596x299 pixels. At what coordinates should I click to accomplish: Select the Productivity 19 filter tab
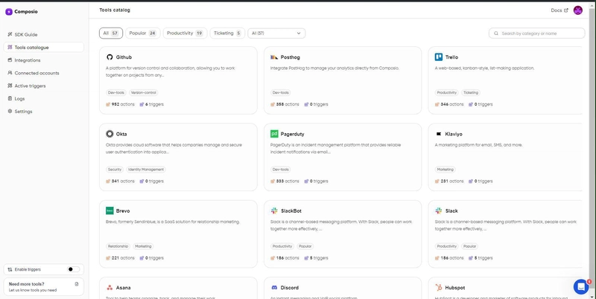pyautogui.click(x=185, y=33)
